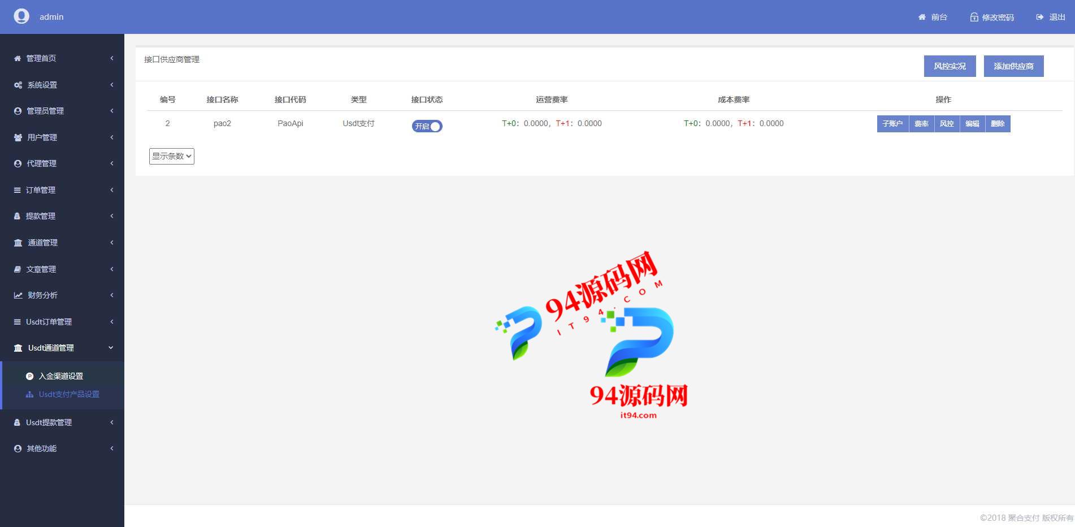Delete pao2 with the 删除 button
This screenshot has width=1075, height=527.
tap(998, 124)
